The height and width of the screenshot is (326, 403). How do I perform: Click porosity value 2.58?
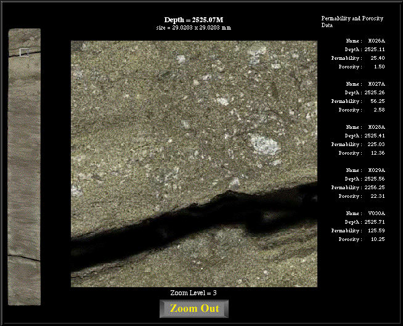(x=380, y=110)
